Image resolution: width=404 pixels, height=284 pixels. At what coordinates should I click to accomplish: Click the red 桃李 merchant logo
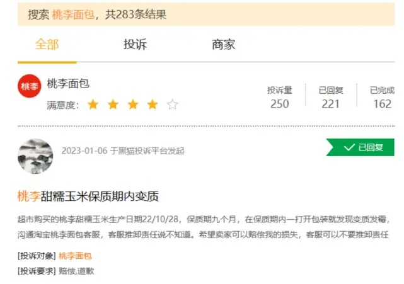coord(30,86)
